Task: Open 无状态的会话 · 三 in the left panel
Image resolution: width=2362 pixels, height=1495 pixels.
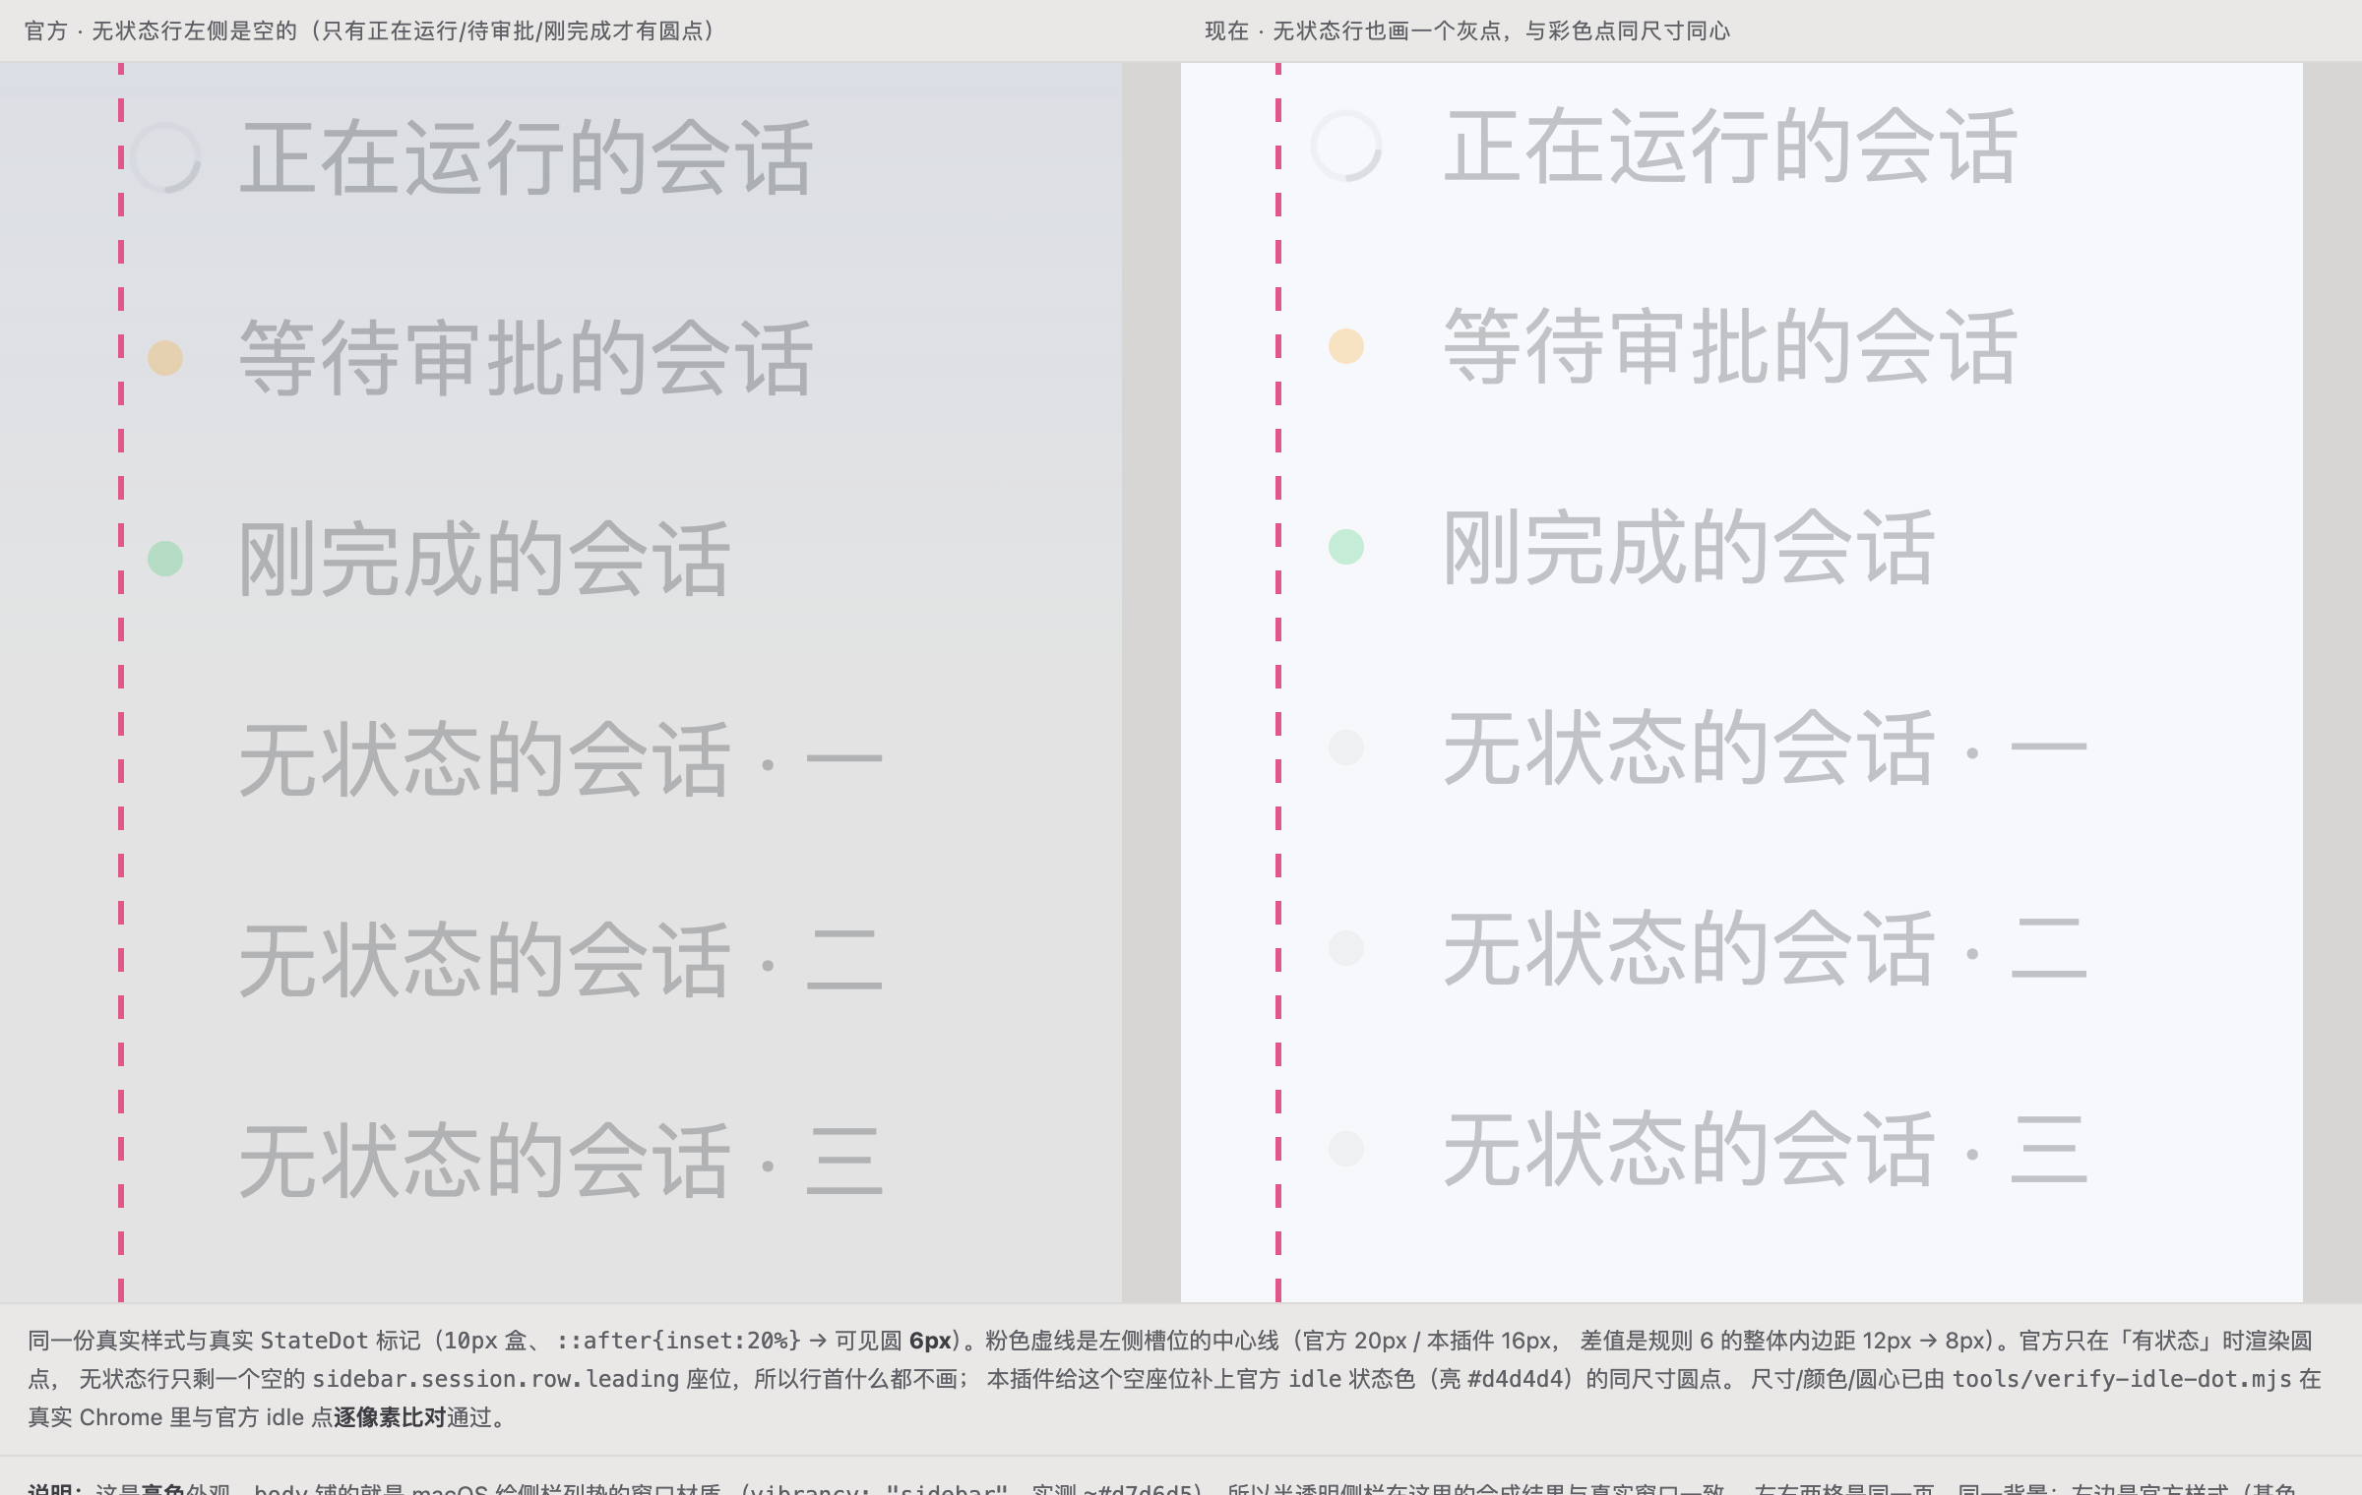Action: tap(561, 1161)
